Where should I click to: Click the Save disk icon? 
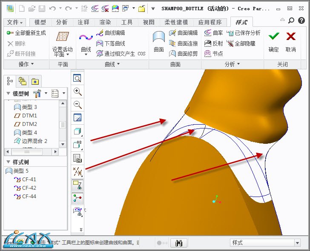coord(42,9)
